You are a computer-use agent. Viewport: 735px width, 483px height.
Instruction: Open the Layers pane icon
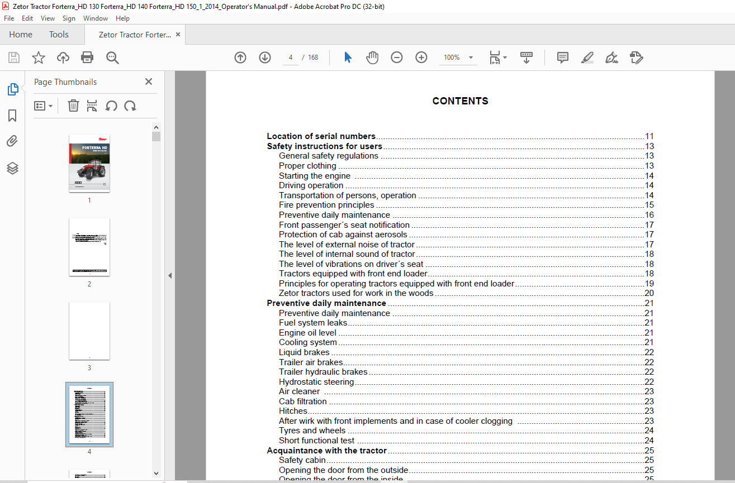coord(12,168)
